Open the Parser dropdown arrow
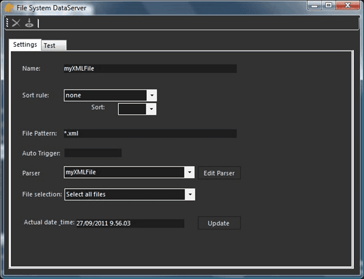The height and width of the screenshot is (279, 364). tap(190, 172)
